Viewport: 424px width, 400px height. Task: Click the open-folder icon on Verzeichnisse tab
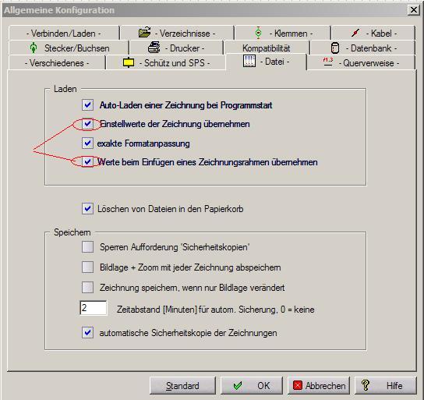tap(145, 32)
